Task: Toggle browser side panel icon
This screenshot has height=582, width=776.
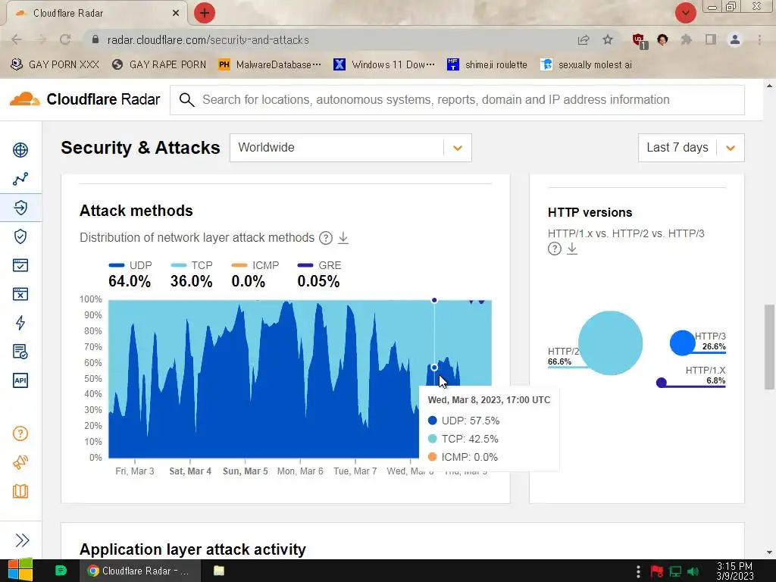Action: 711,39
